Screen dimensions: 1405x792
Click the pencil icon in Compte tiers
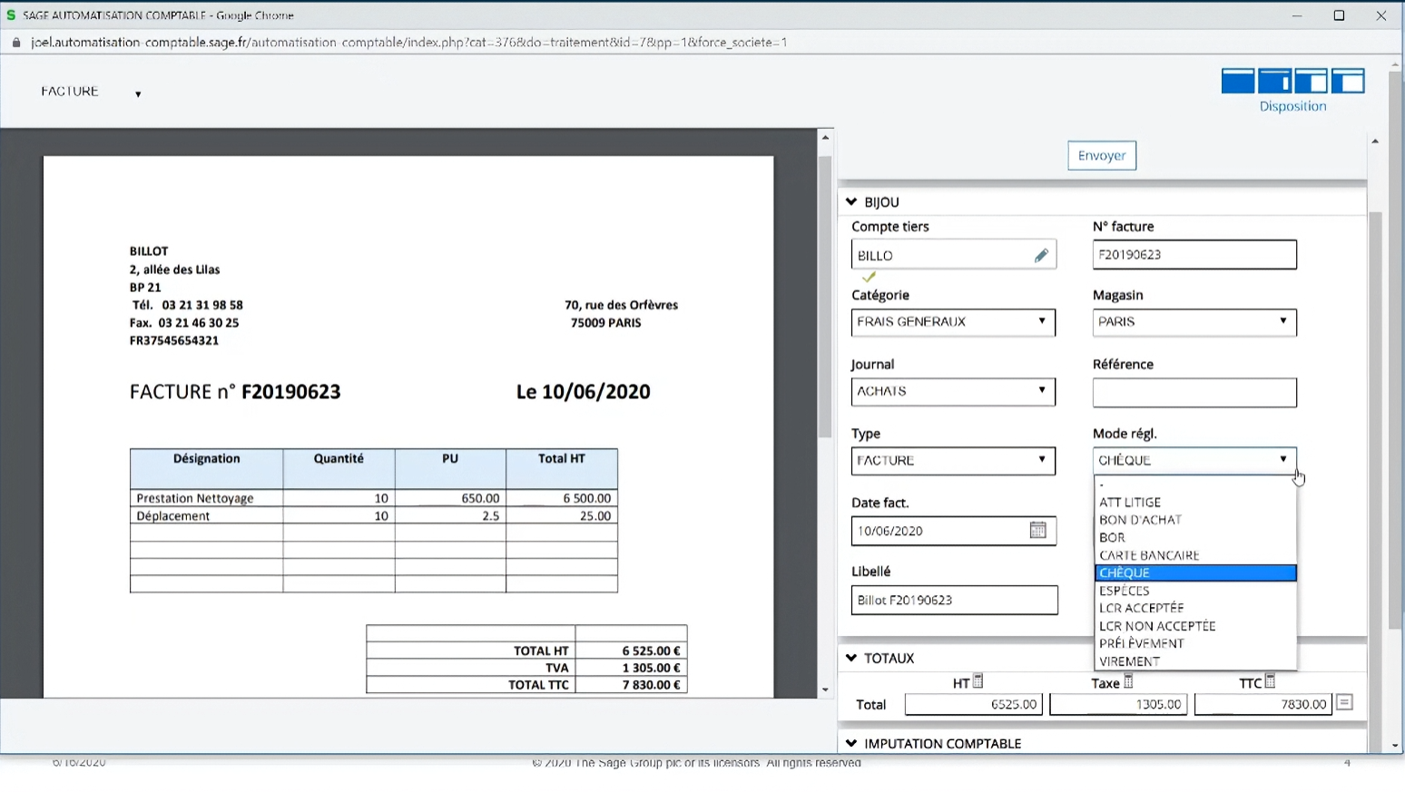pyautogui.click(x=1041, y=256)
